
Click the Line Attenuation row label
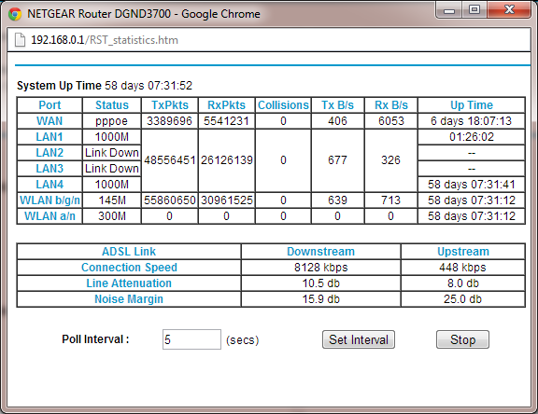(x=129, y=283)
